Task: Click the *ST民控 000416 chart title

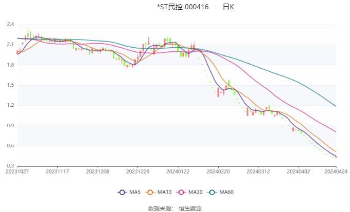Action: tap(183, 7)
